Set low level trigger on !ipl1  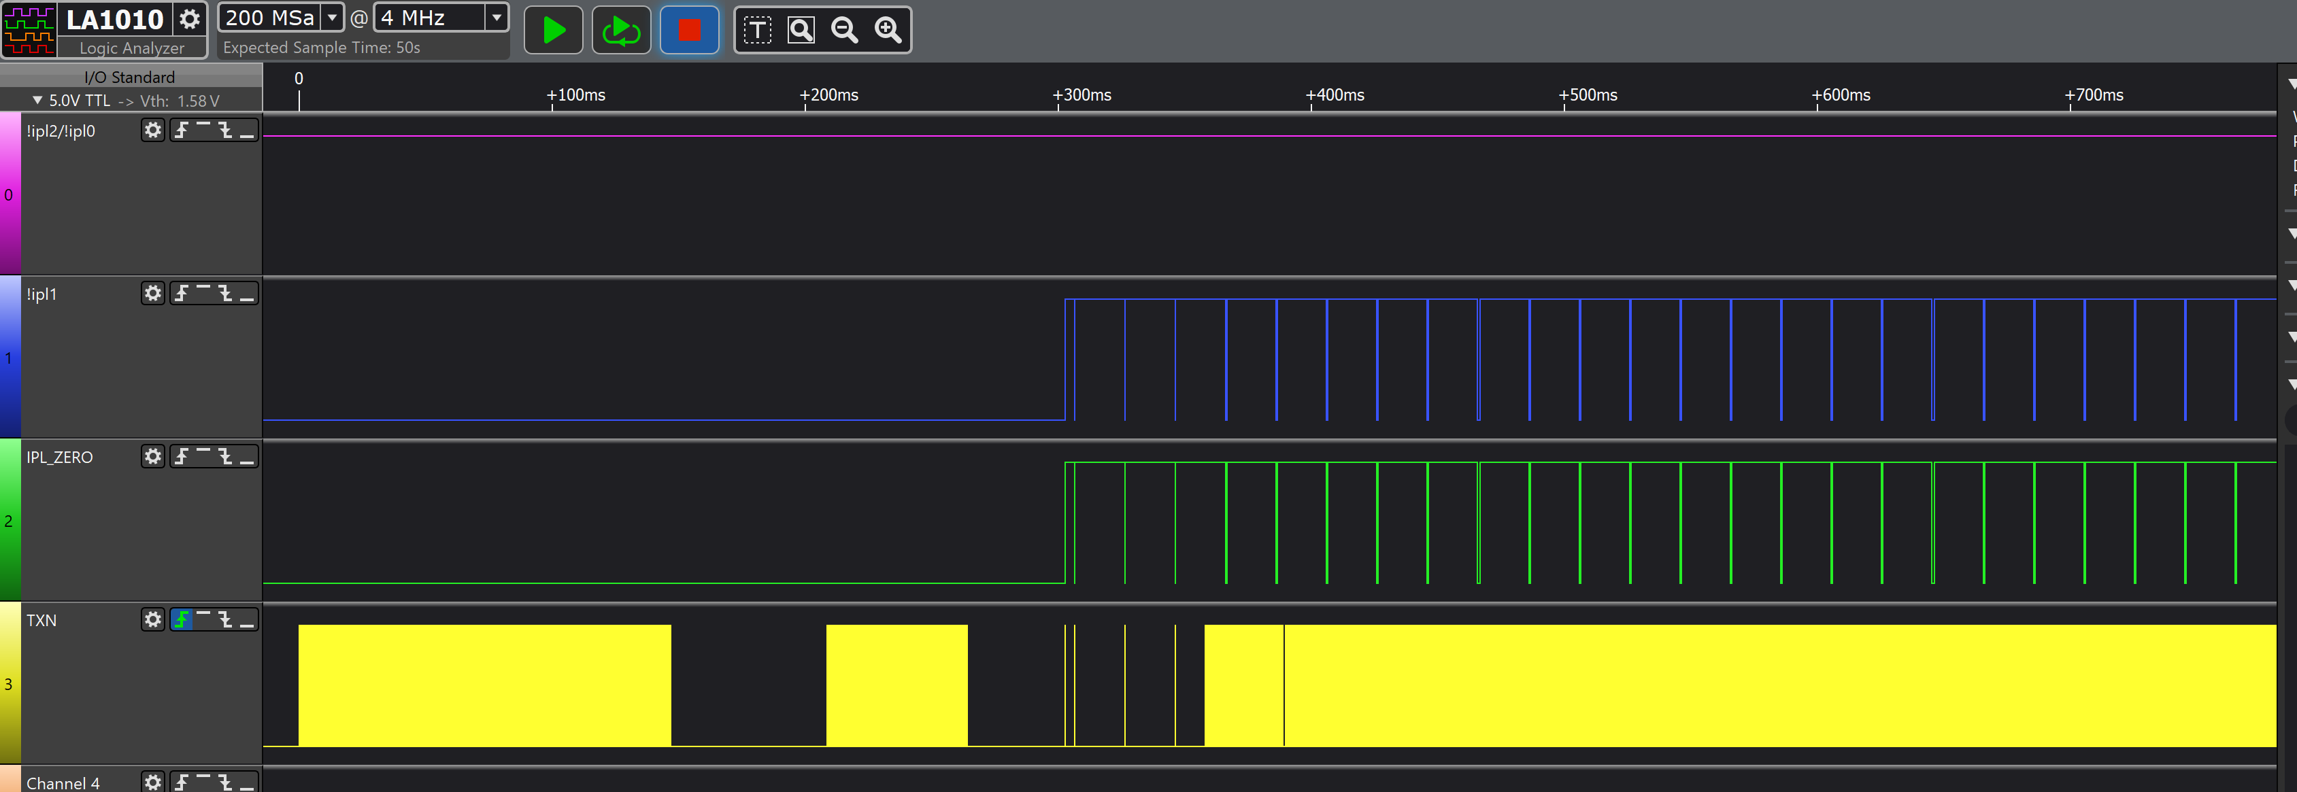point(247,293)
